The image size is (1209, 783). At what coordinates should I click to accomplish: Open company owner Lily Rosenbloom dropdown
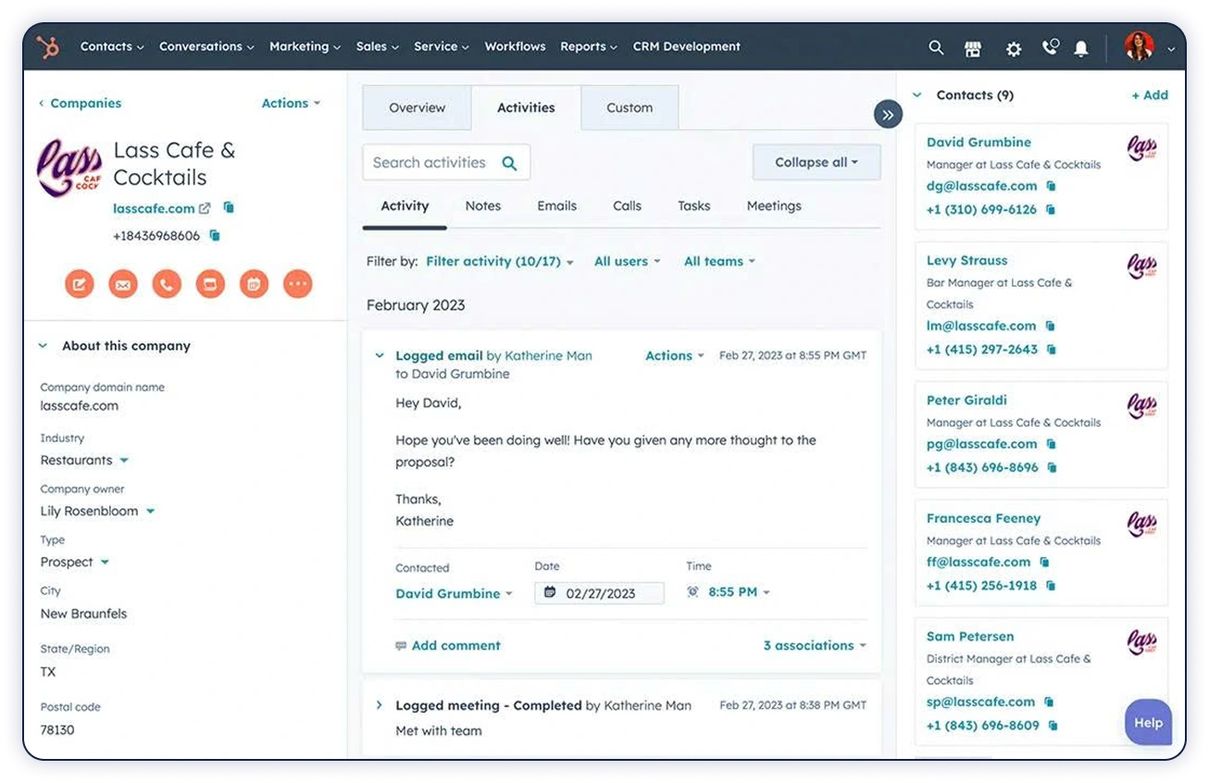pos(97,511)
